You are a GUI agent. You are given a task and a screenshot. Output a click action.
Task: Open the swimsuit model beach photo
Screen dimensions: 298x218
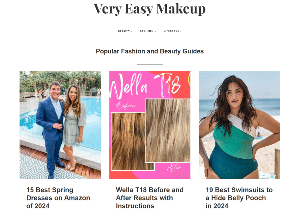coord(239,125)
